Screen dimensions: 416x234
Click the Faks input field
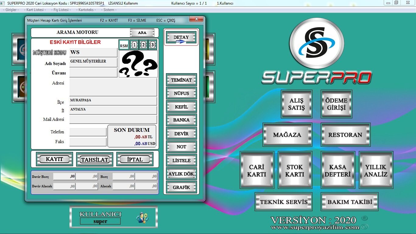click(x=88, y=142)
